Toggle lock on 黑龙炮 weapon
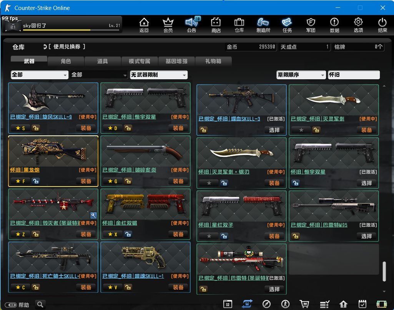Screen dimensions: 394x310 pyautogui.click(x=36, y=181)
